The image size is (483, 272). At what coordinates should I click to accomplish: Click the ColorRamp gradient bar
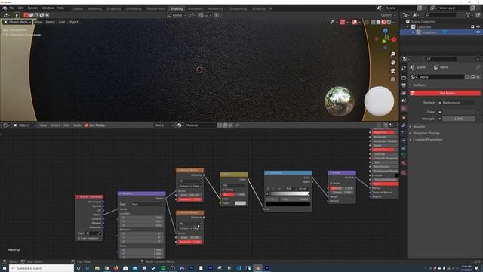(288, 193)
